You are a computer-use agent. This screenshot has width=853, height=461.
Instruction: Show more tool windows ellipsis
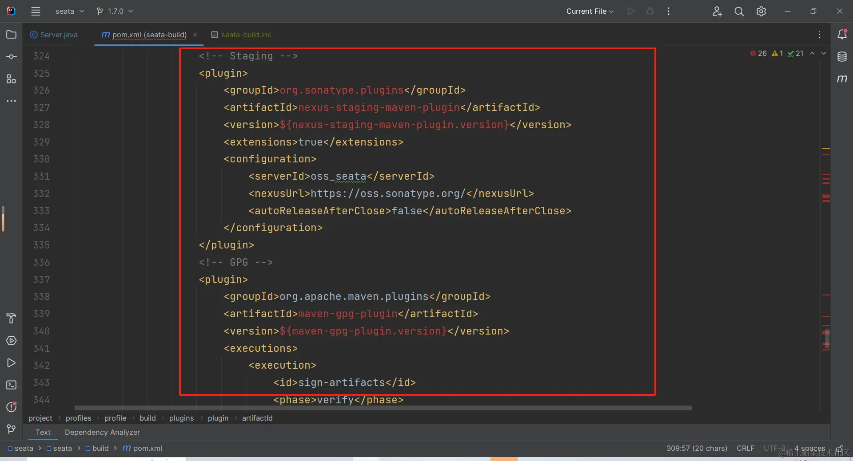coord(12,101)
